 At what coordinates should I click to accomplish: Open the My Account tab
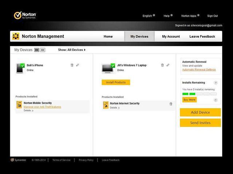[171, 36]
